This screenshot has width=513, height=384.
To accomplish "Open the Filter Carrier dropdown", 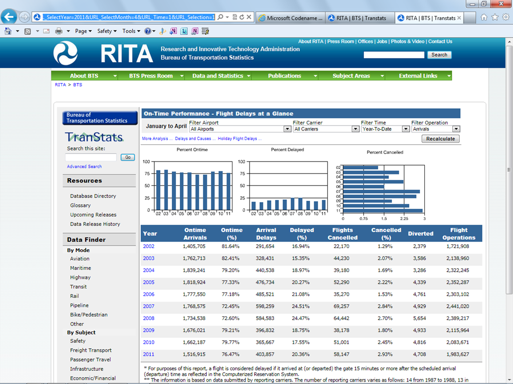I will (355, 129).
